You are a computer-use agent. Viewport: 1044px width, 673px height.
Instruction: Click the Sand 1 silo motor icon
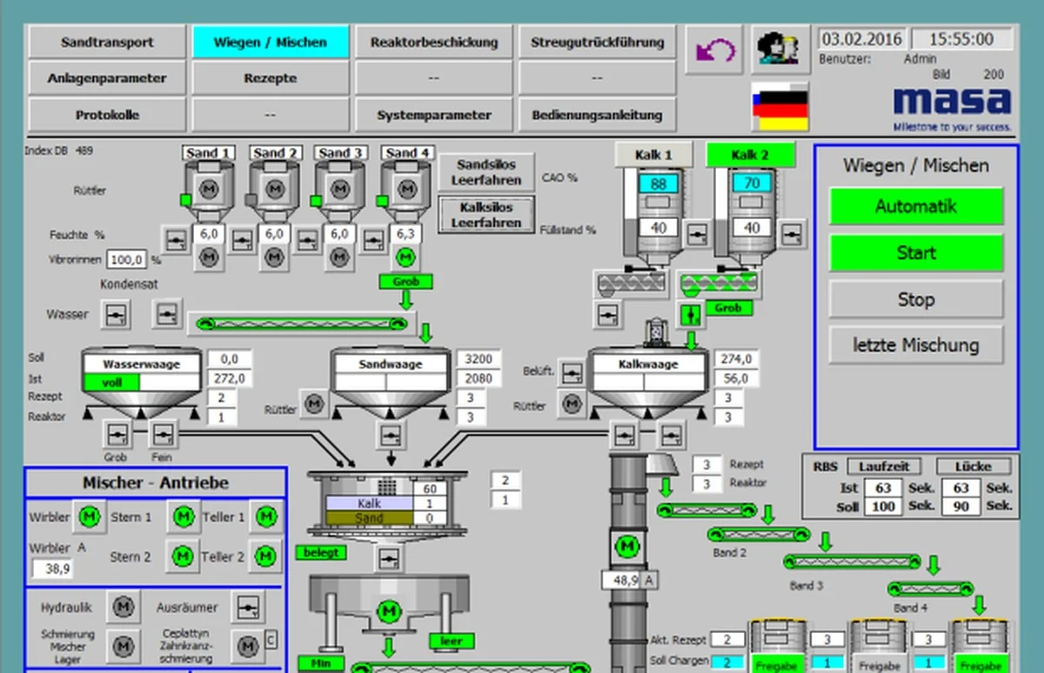pyautogui.click(x=207, y=188)
